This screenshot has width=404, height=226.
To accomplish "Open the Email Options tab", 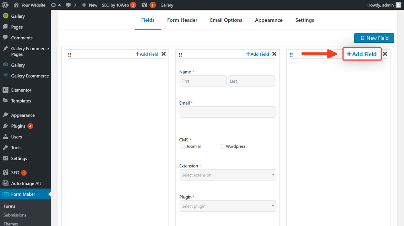I will (226, 20).
